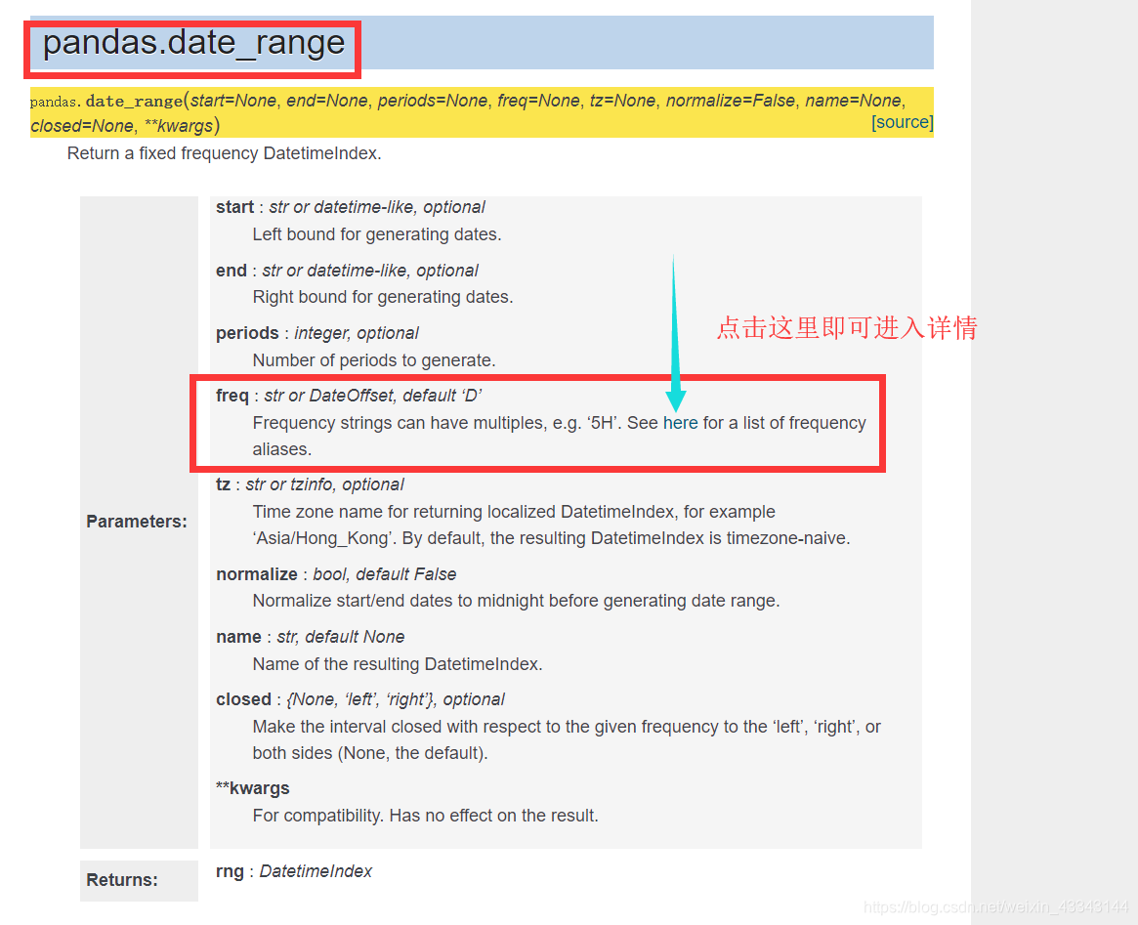Click 'Number of periods to generate.' text

(x=374, y=360)
